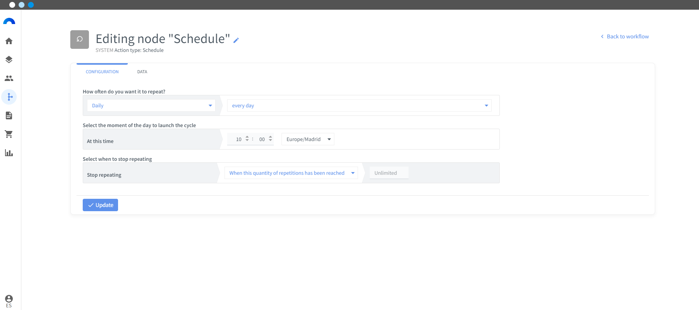
Task: Open the users/people section
Action: 9,78
